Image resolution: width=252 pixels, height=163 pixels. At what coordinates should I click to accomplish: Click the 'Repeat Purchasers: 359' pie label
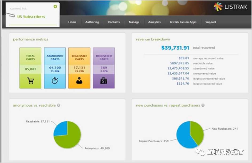click(x=154, y=141)
